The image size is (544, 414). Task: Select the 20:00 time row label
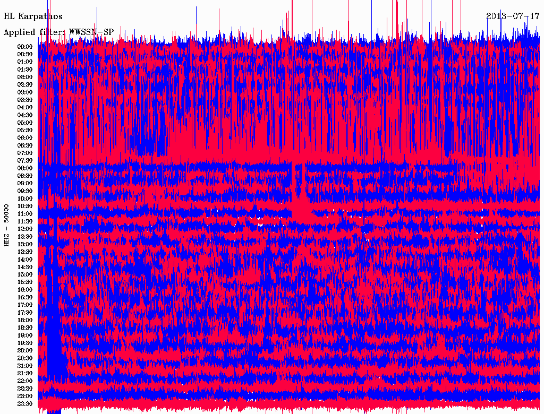tap(25, 350)
